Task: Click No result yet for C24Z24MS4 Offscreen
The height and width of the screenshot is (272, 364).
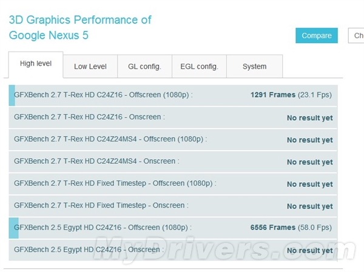Action: [310, 140]
